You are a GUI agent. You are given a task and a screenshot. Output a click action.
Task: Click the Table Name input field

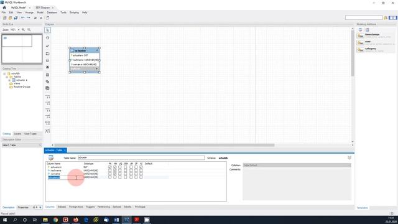pos(141,157)
